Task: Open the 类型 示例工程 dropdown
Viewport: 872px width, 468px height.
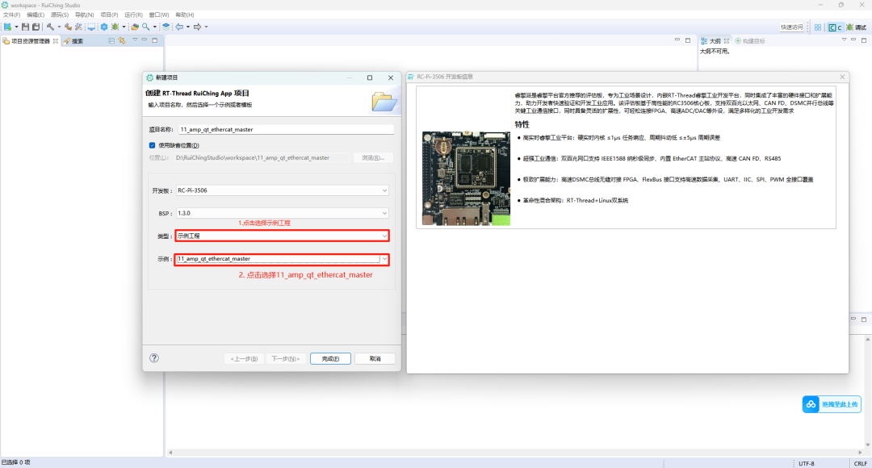Action: [x=282, y=236]
